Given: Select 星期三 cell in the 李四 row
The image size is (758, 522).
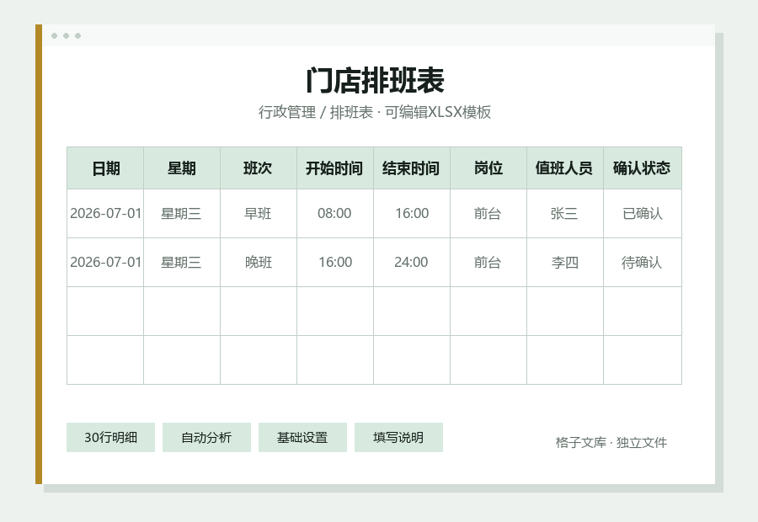Looking at the screenshot, I should [182, 262].
